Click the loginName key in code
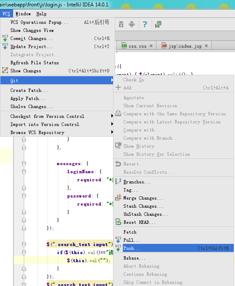This screenshot has width=235, height=286. pos(80,172)
